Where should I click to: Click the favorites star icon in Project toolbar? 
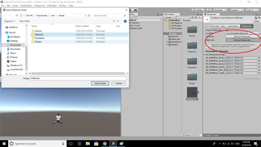(199, 17)
